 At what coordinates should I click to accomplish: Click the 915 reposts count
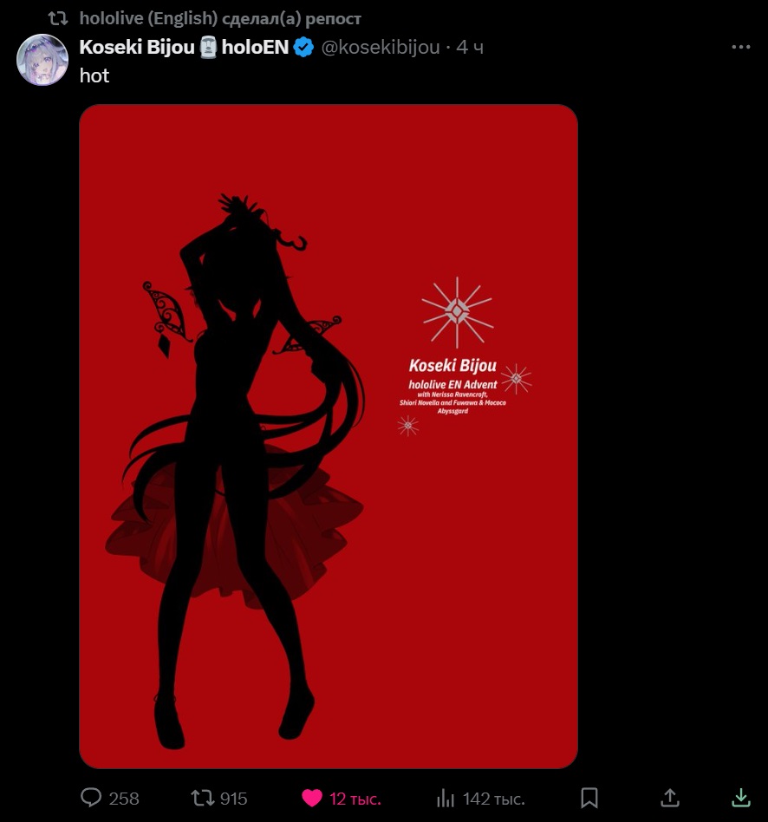click(x=234, y=799)
